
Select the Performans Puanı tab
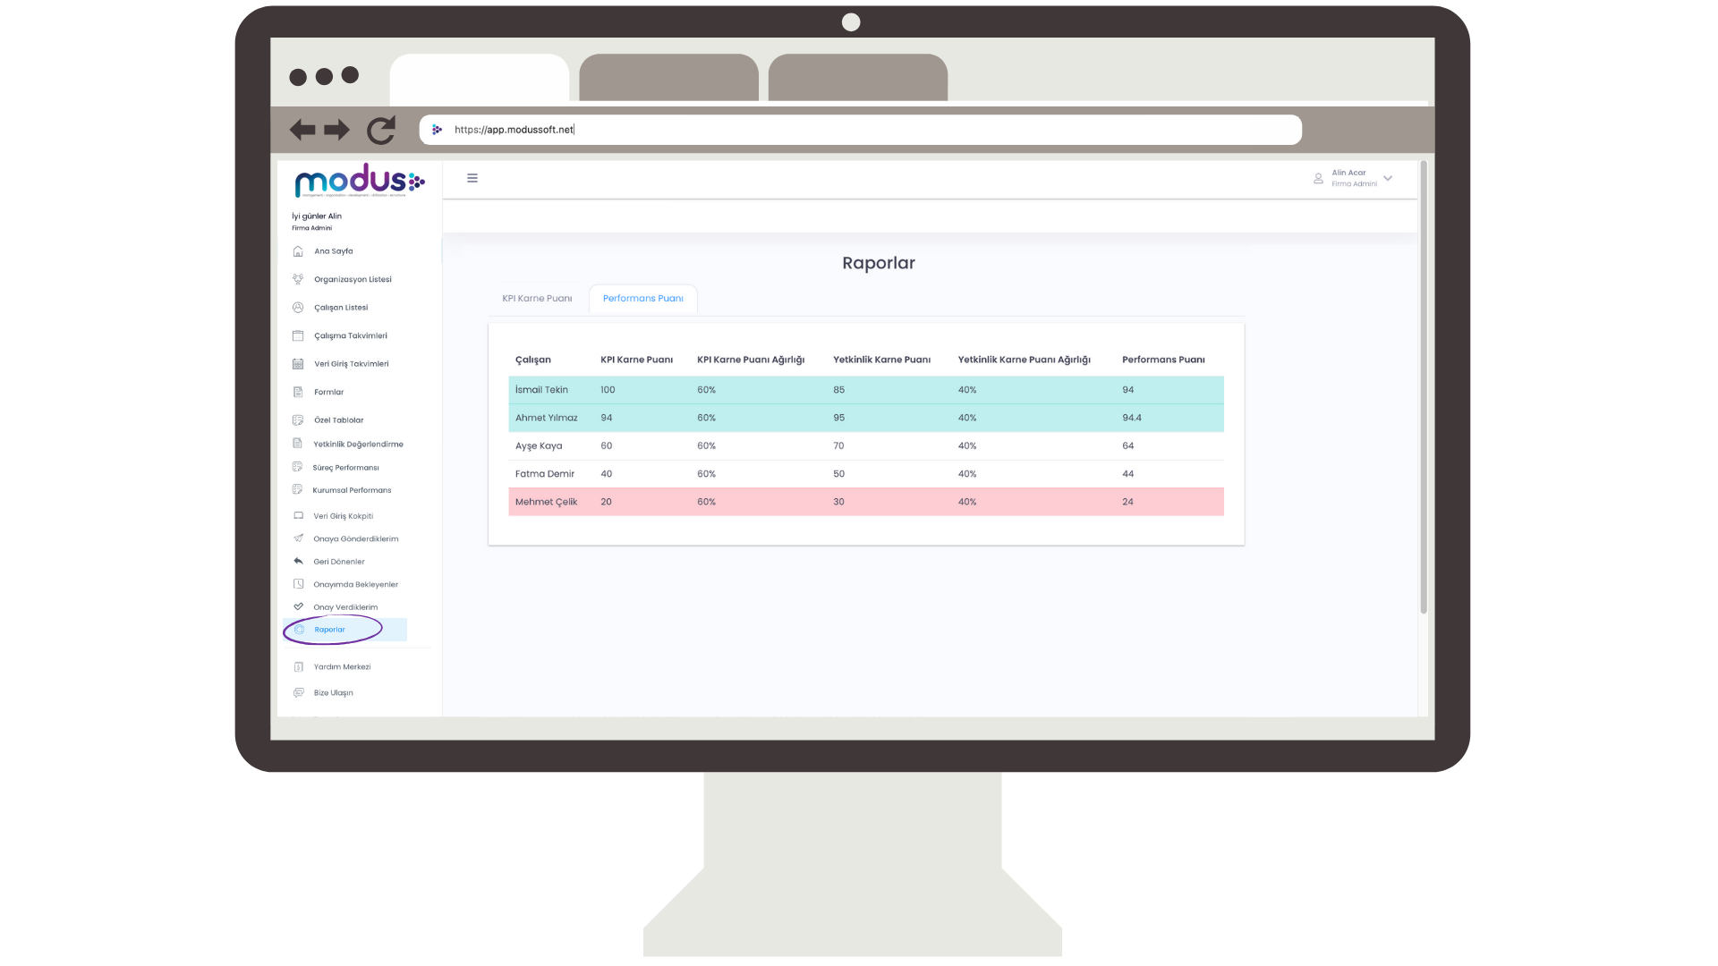tap(642, 299)
